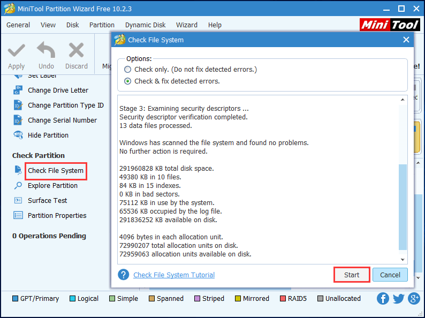Open the Facebook social icon
This screenshot has width=425, height=318.
(383, 299)
